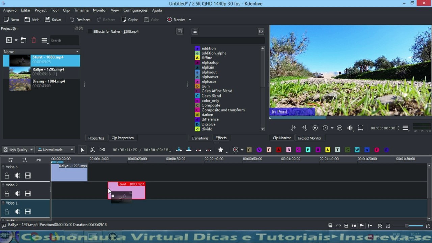Click the monitor fast forward button
Image resolution: width=432 pixels, height=243 pixels.
(x=340, y=128)
